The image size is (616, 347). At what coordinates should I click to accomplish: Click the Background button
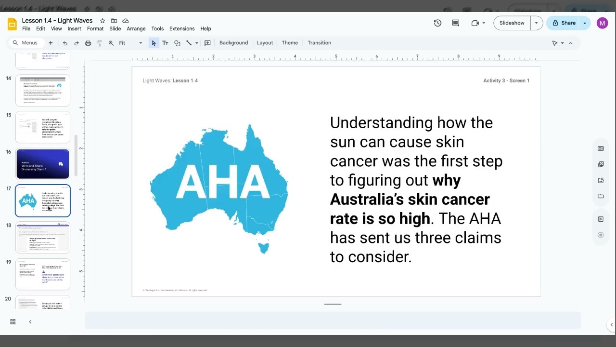click(233, 43)
